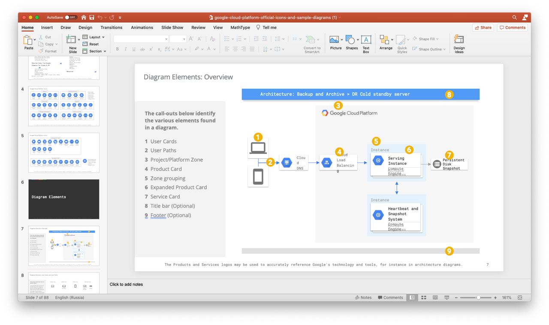Open the Layout dropdown

coord(94,37)
